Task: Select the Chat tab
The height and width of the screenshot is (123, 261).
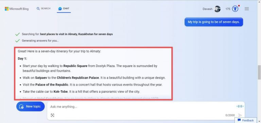Action: pyautogui.click(x=64, y=8)
